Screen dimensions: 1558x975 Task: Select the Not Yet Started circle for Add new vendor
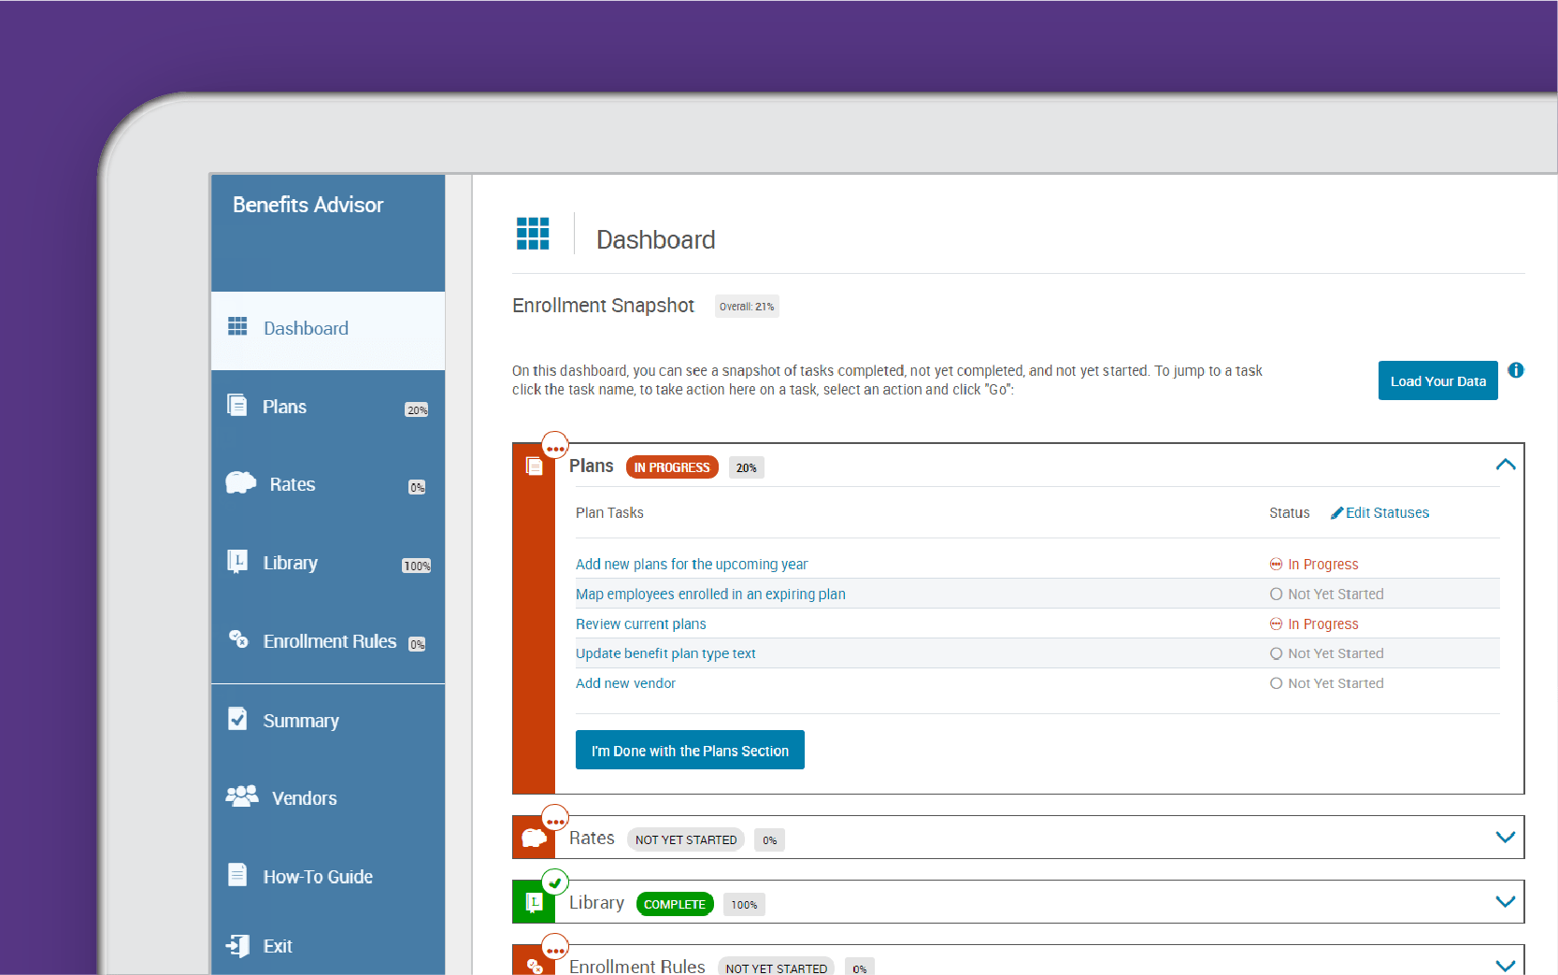tap(1276, 684)
